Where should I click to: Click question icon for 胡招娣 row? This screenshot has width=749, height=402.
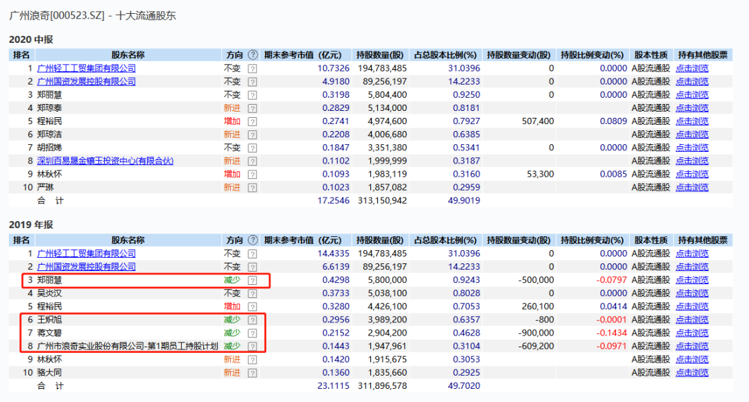coord(252,148)
